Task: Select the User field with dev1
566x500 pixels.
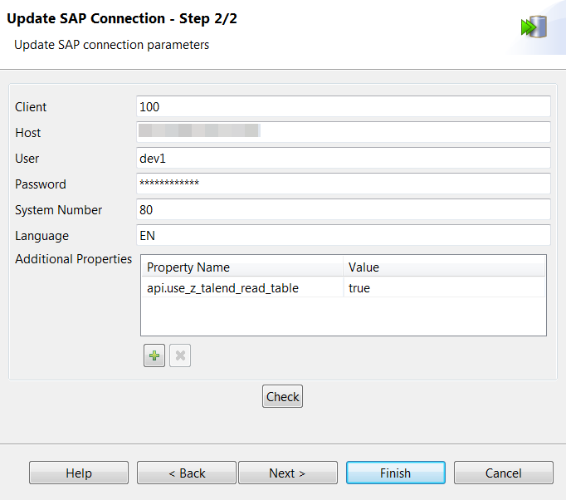Action: pyautogui.click(x=343, y=159)
